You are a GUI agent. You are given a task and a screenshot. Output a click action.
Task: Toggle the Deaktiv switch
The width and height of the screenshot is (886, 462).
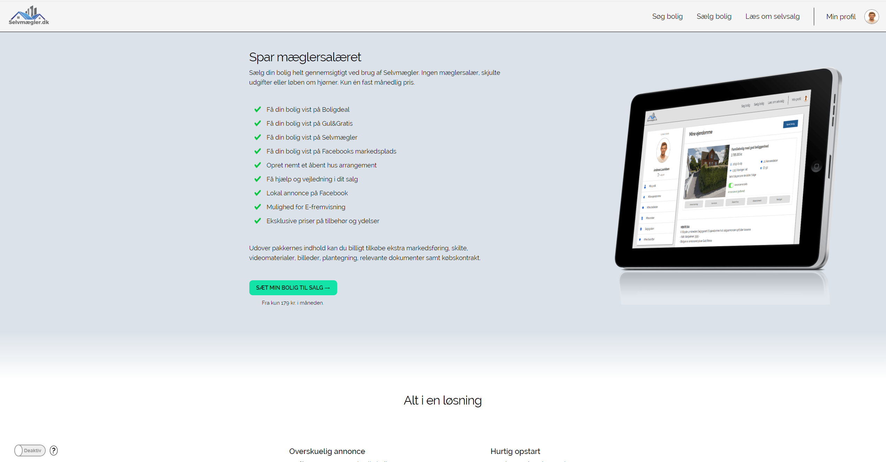(30, 450)
